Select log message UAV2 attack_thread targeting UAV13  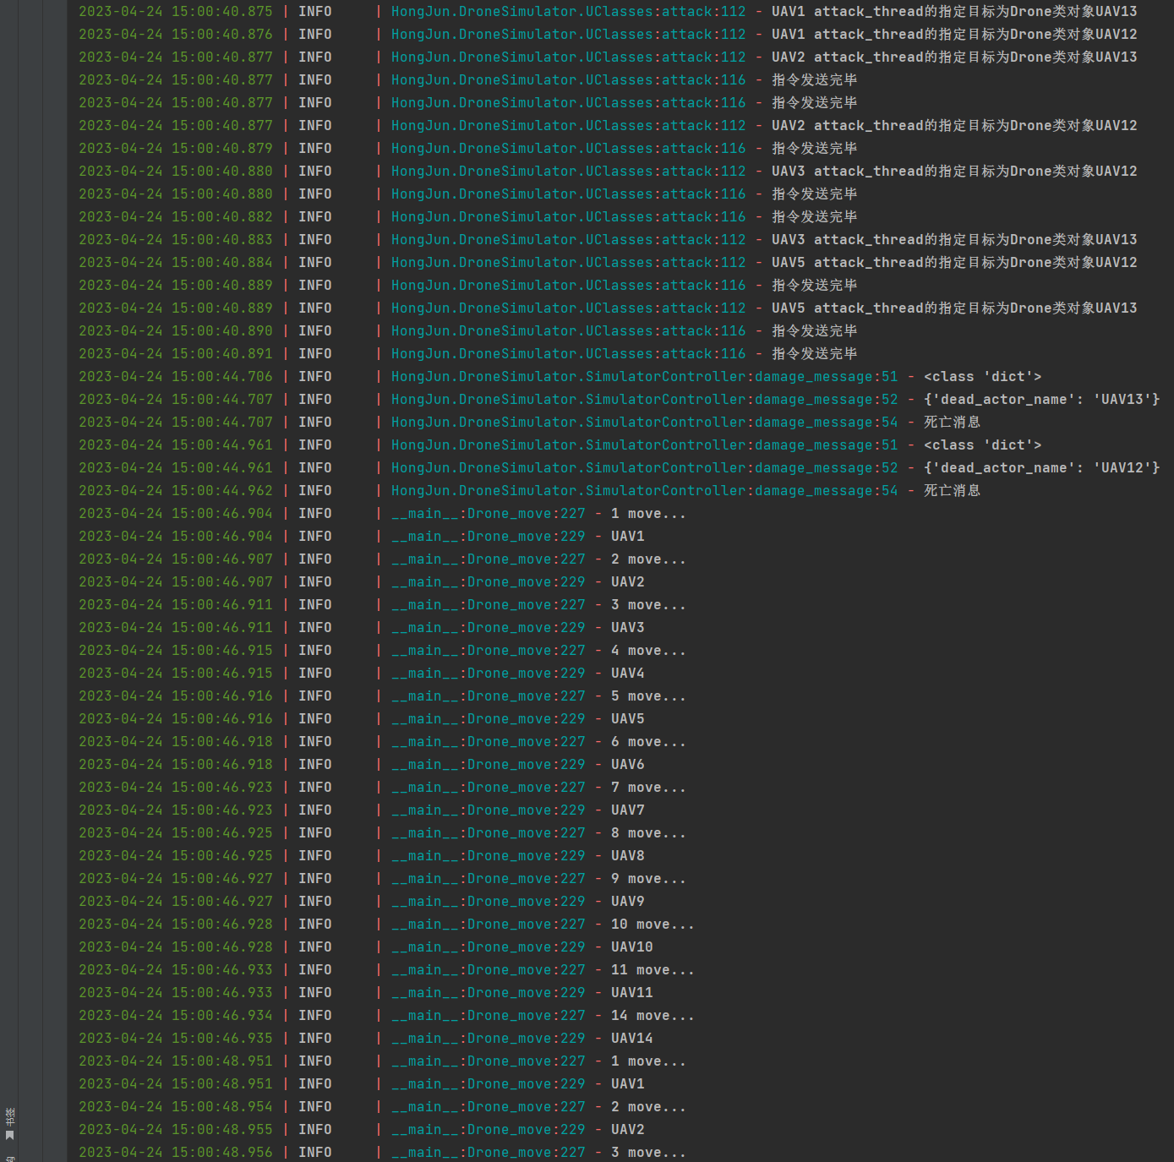[x=954, y=57]
